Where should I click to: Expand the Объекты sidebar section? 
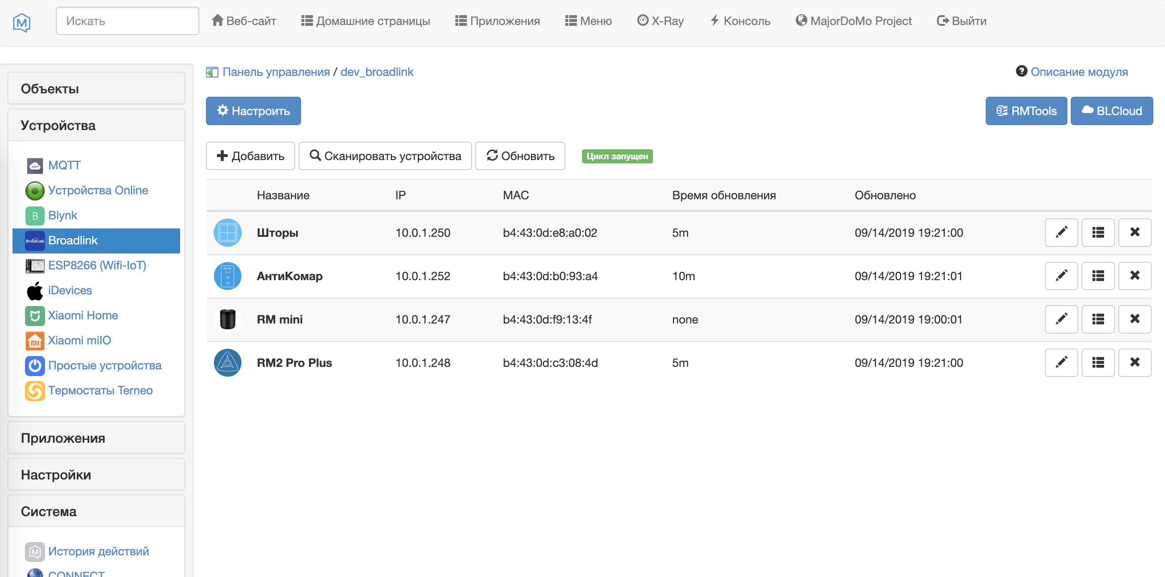click(96, 89)
